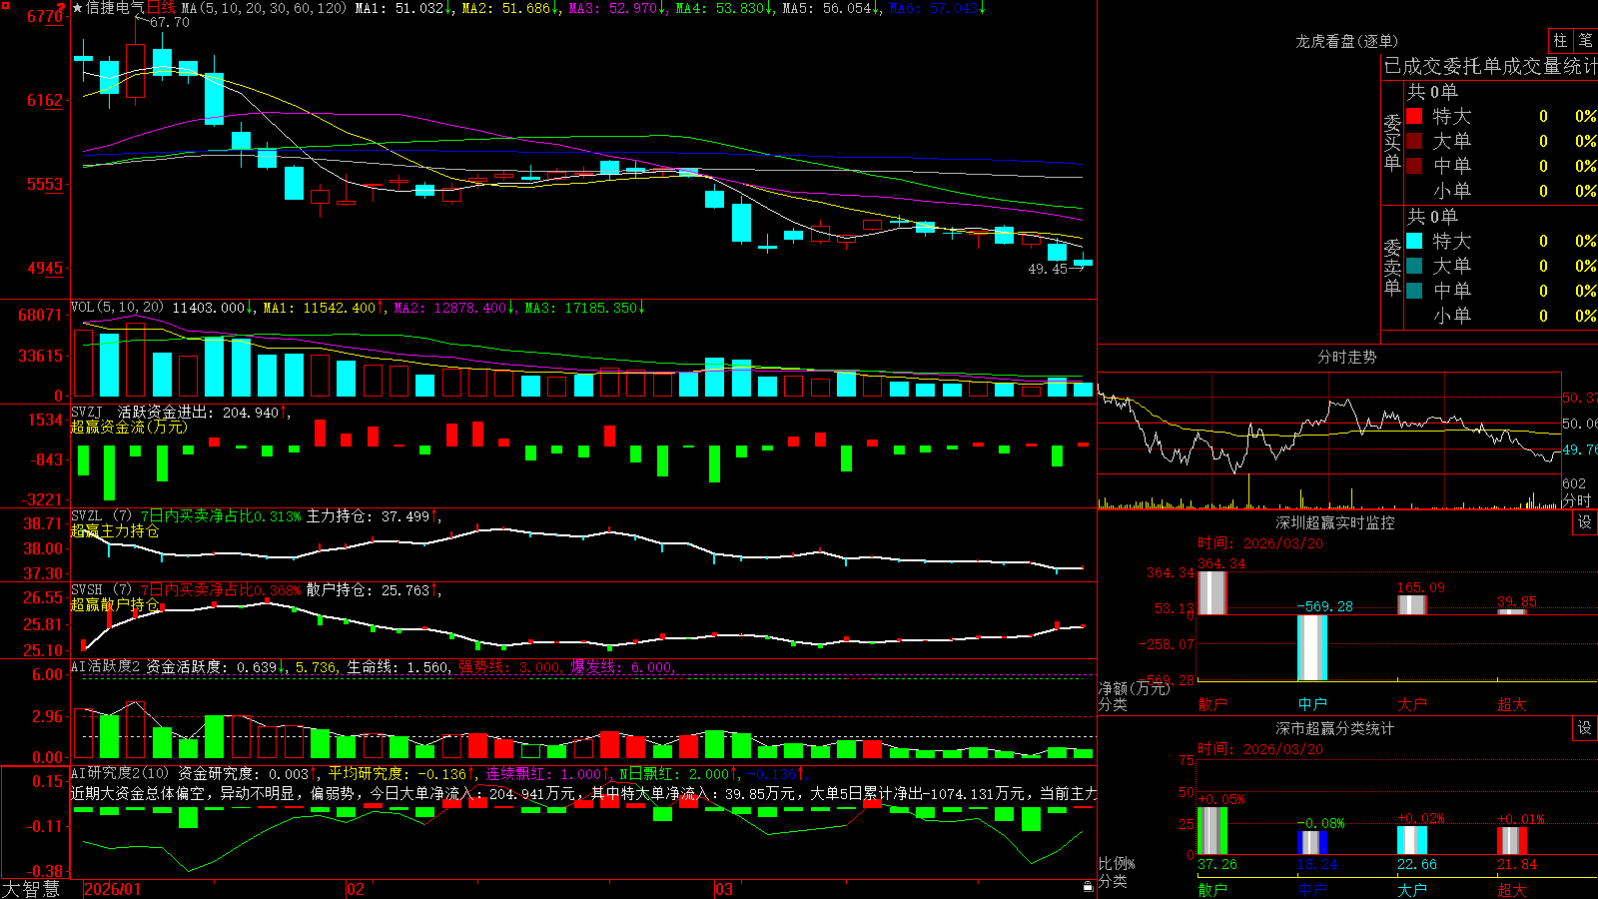This screenshot has width=1598, height=899.
Task: Switch 龙虎看盘 to 柱 view
Action: [1560, 40]
